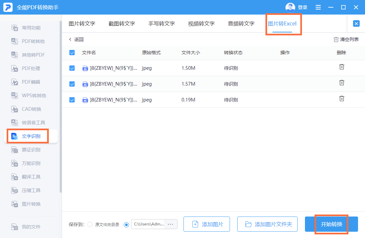Click the 原始格式 column header
Viewport: 365px width, 238px height.
(151, 53)
